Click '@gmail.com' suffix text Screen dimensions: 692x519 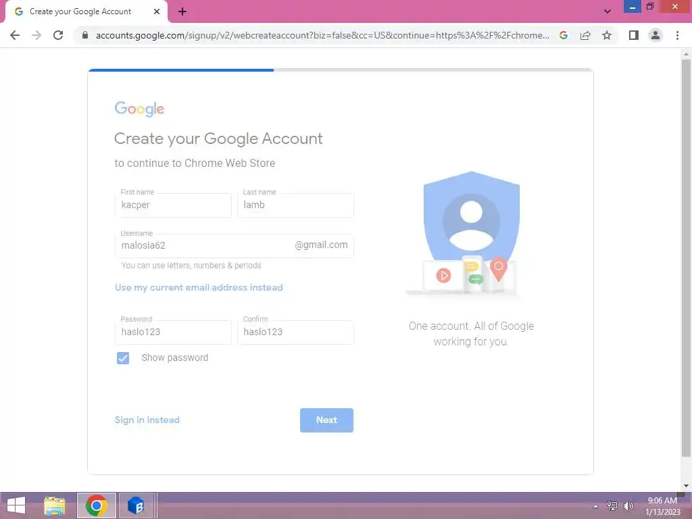[x=321, y=245]
